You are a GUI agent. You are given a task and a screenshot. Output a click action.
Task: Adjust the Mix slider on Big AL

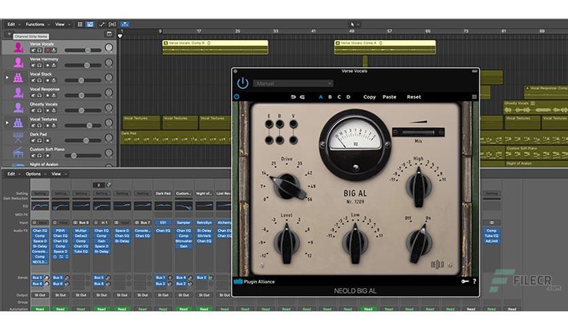click(418, 133)
